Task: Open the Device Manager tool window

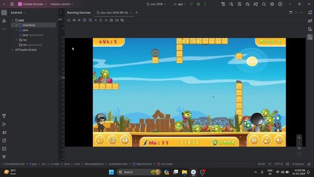Action: (310, 29)
